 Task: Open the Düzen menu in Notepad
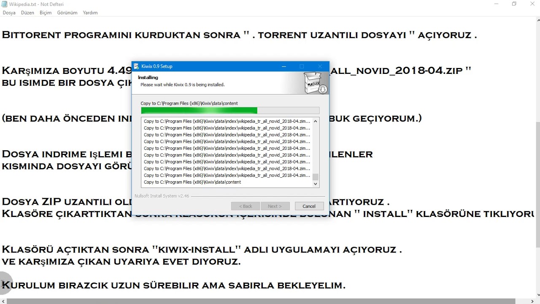(27, 13)
